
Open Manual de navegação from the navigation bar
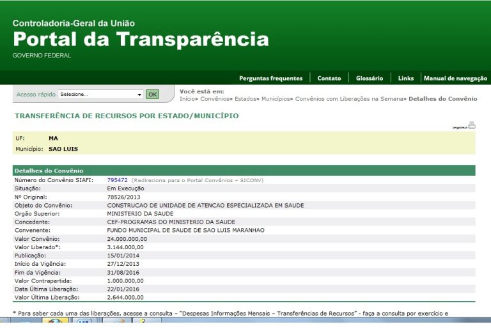click(455, 79)
